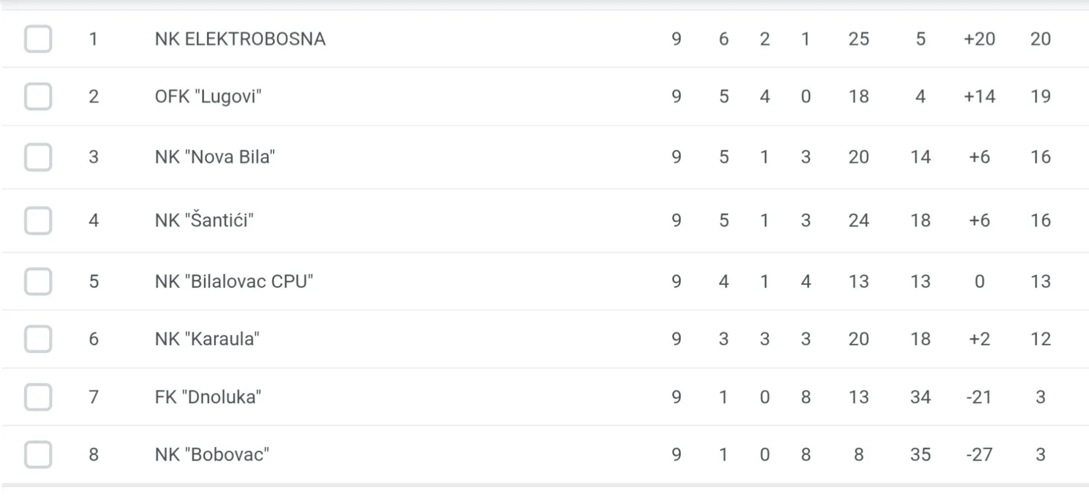Open the NK ELEKTROBOSNA team name
This screenshot has height=501, width=1089.
coord(240,39)
